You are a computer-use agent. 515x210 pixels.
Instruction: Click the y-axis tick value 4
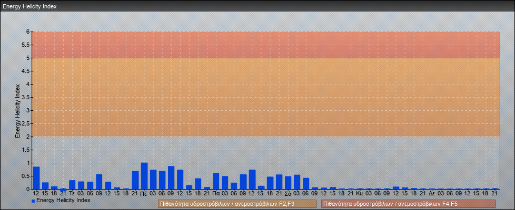point(28,84)
